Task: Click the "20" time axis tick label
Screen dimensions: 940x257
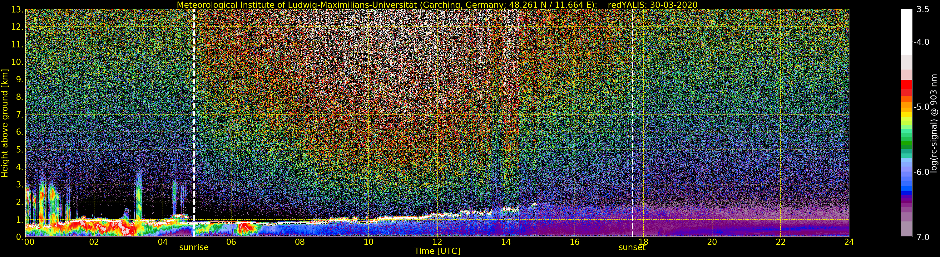Action: pos(712,242)
